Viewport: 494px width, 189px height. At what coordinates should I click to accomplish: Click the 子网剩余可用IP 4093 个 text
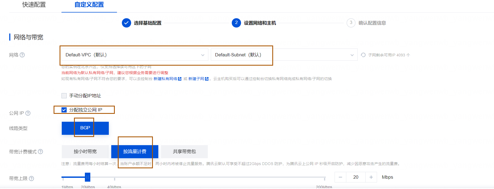coord(389,55)
